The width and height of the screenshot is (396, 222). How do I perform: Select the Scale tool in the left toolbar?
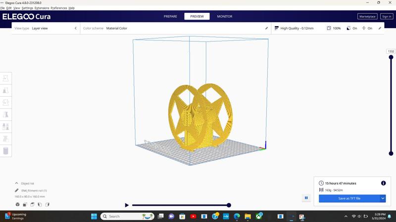(5, 90)
